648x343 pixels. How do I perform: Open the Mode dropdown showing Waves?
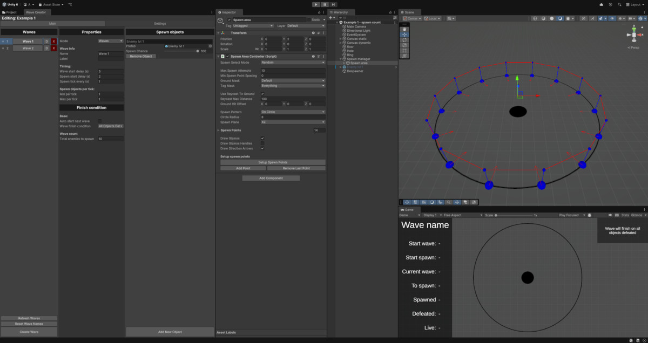click(x=111, y=41)
